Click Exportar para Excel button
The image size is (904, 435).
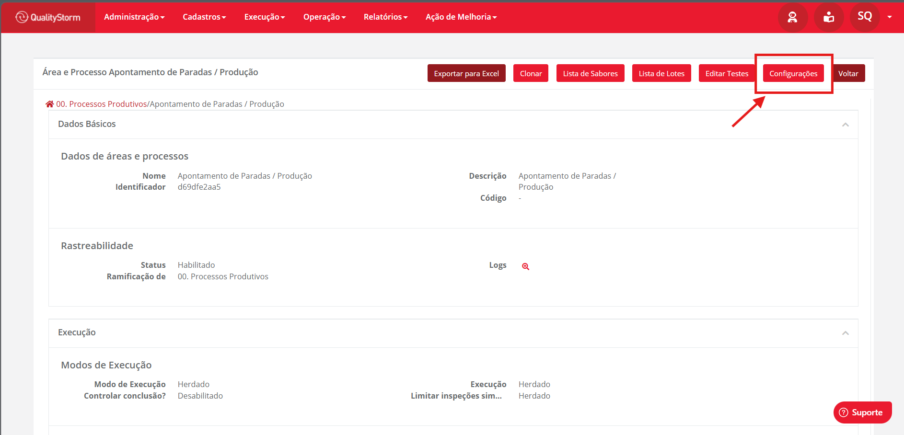[x=466, y=73]
